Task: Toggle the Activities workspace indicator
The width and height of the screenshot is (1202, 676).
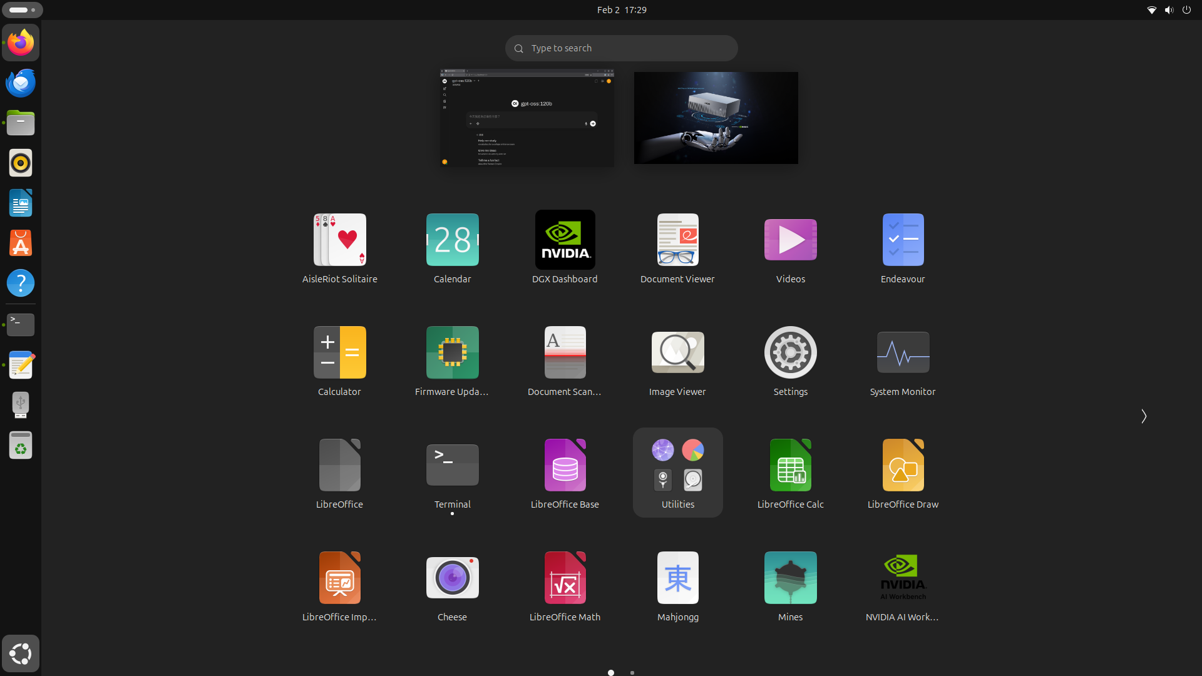Action: click(22, 10)
